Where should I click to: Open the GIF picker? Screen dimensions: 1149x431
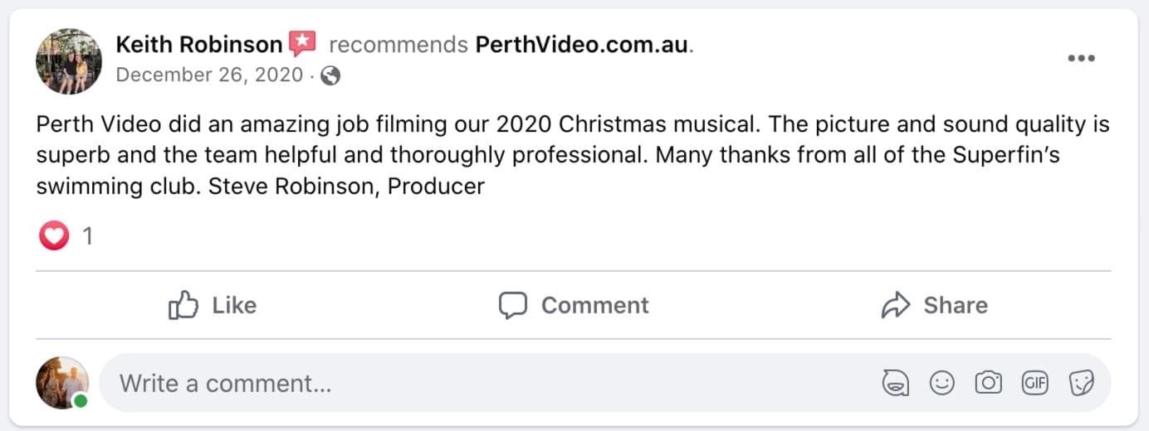[1034, 383]
